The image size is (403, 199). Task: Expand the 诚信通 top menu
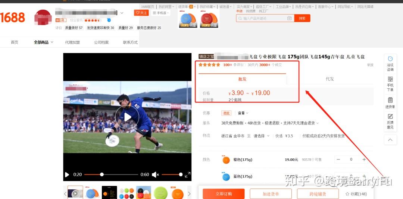click(225, 7)
